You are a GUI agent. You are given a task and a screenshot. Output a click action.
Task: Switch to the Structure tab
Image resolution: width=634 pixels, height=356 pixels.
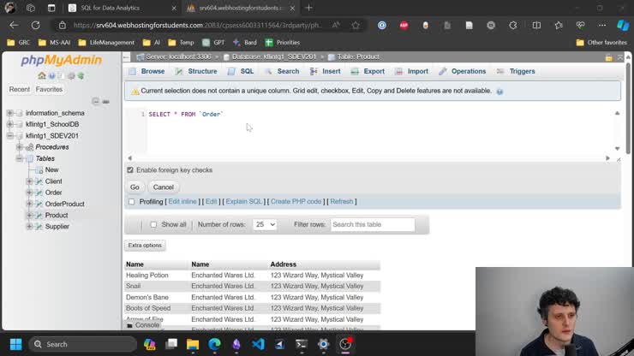(196, 71)
